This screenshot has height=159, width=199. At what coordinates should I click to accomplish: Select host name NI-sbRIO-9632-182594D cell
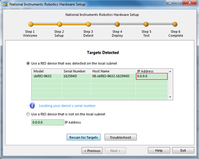pyautogui.click(x=113, y=76)
